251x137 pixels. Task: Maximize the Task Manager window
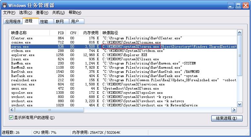pyautogui.click(x=238, y=5)
